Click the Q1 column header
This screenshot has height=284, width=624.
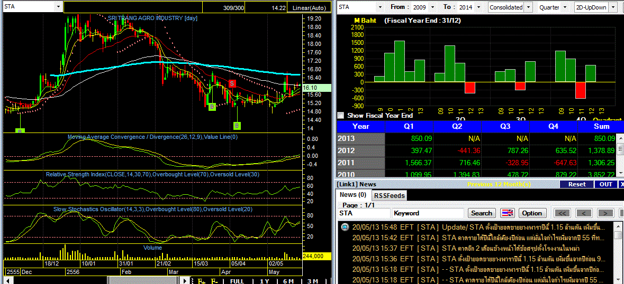(409, 127)
